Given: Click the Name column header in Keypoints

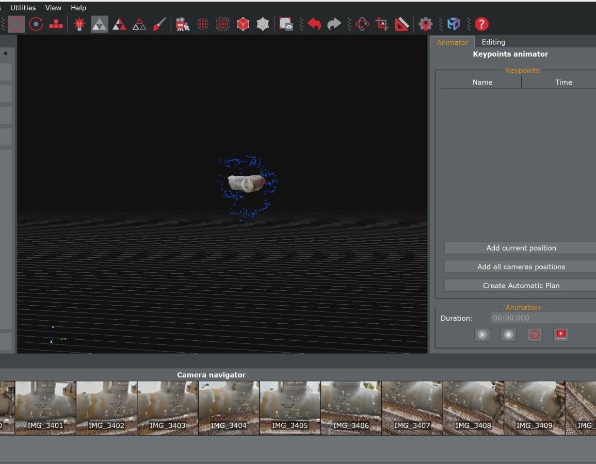Looking at the screenshot, I should [x=482, y=82].
